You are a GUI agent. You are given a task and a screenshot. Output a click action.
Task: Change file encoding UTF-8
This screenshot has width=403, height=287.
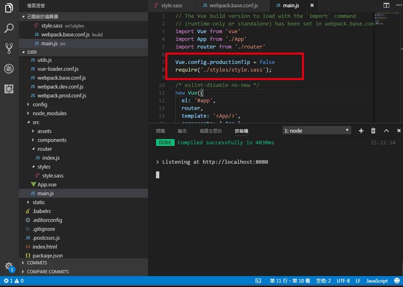343,281
